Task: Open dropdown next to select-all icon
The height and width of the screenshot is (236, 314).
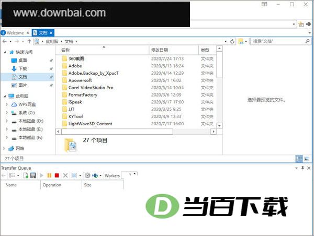Action: click(80, 175)
